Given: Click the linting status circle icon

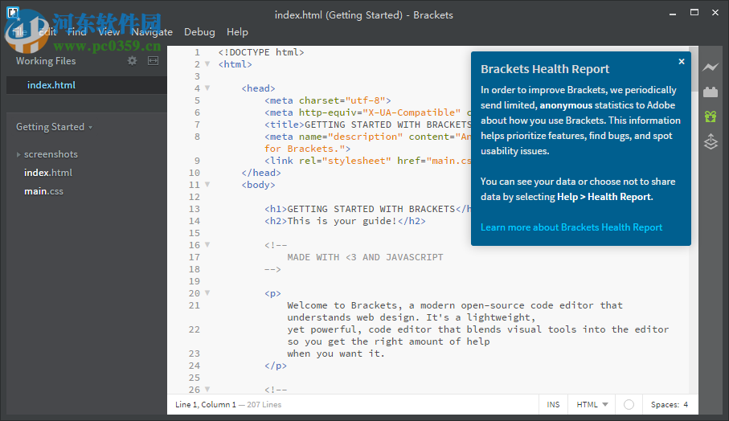Looking at the screenshot, I should coord(629,405).
